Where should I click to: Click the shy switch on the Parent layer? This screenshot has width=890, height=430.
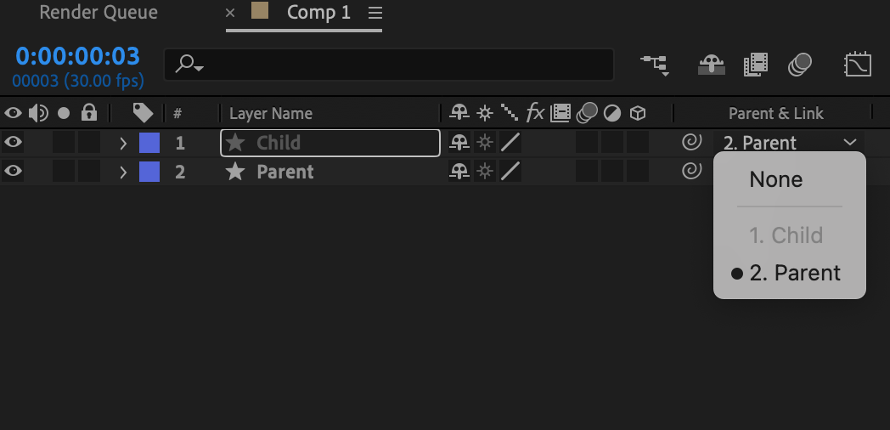point(459,172)
